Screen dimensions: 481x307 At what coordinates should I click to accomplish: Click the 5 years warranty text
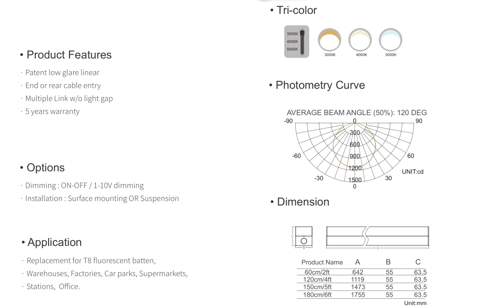[x=52, y=111]
